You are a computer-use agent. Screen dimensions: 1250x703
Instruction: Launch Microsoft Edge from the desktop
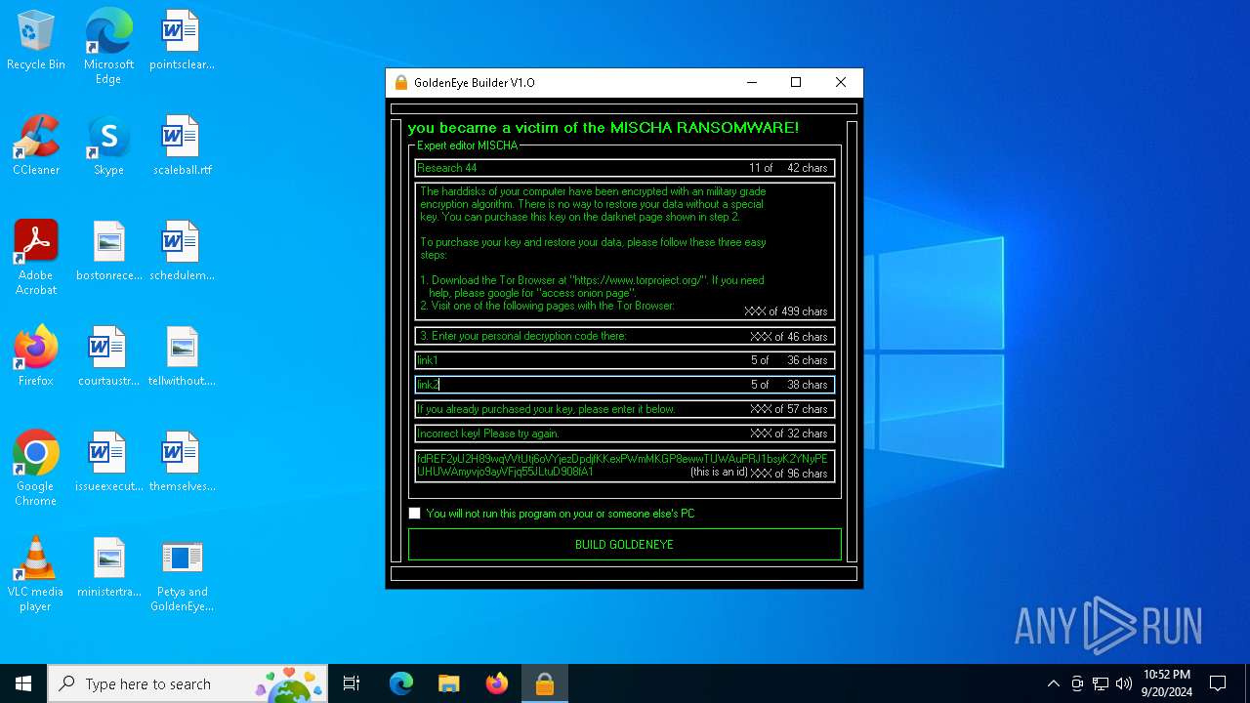108,47
